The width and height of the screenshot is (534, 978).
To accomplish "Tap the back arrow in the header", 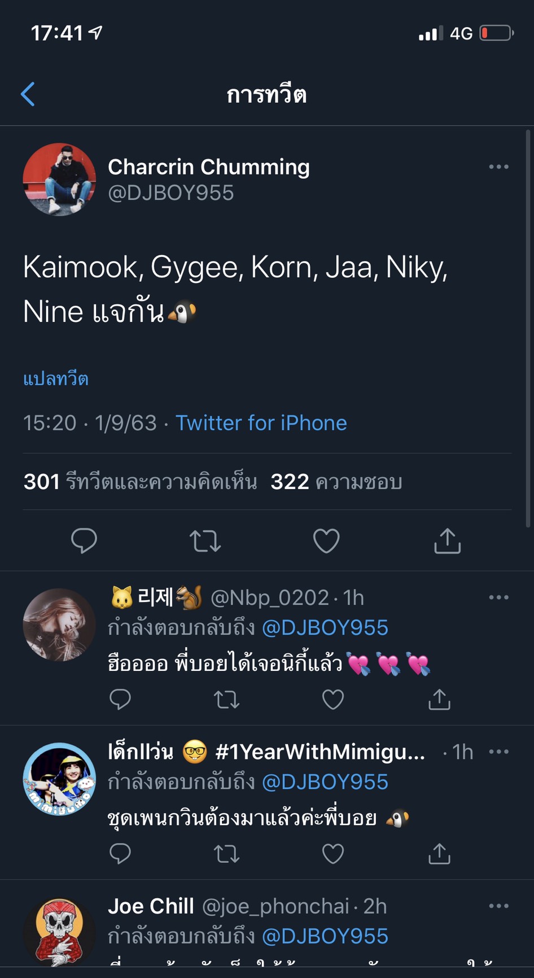I will click(28, 94).
